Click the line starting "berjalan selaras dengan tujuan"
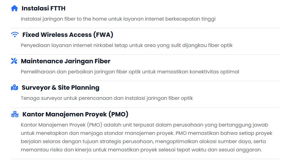 point(143,142)
